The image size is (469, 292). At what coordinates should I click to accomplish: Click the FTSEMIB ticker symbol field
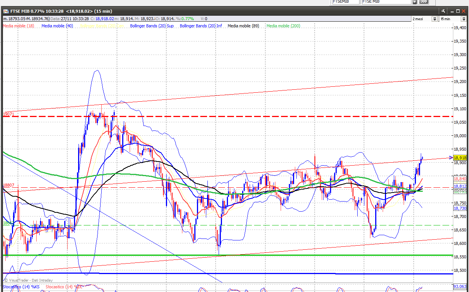pyautogui.click(x=346, y=2)
